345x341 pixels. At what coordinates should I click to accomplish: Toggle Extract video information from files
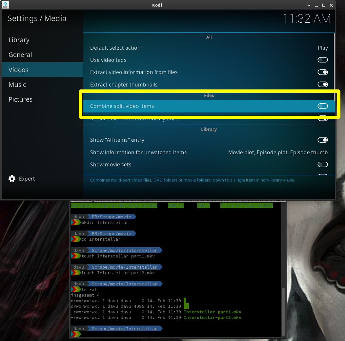click(323, 72)
